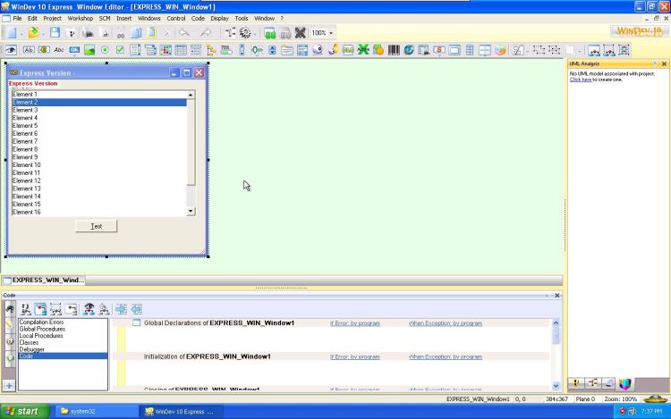Click the plus icon in Code pane sidebar
Image resolution: width=671 pixels, height=419 pixels.
click(9, 386)
